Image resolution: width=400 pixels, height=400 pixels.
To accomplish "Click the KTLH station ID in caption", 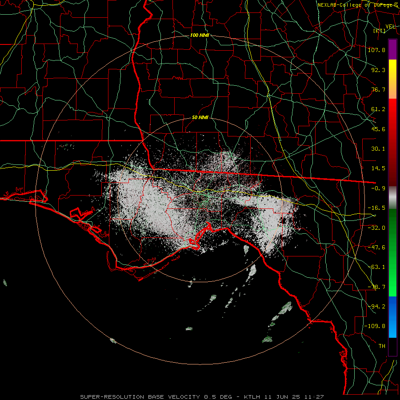I will pyautogui.click(x=252, y=397).
